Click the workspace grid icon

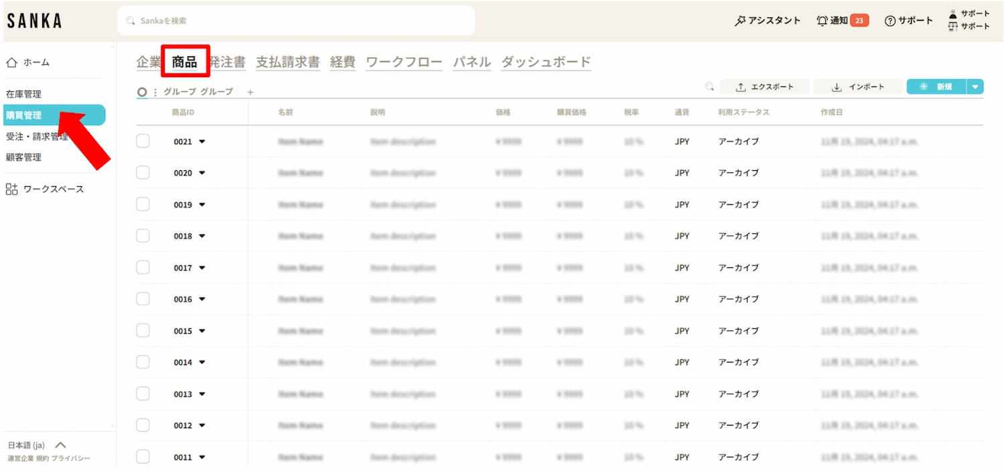[x=11, y=189]
